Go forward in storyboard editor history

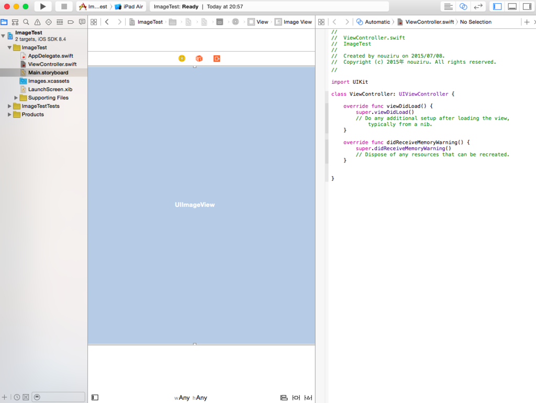pyautogui.click(x=119, y=22)
